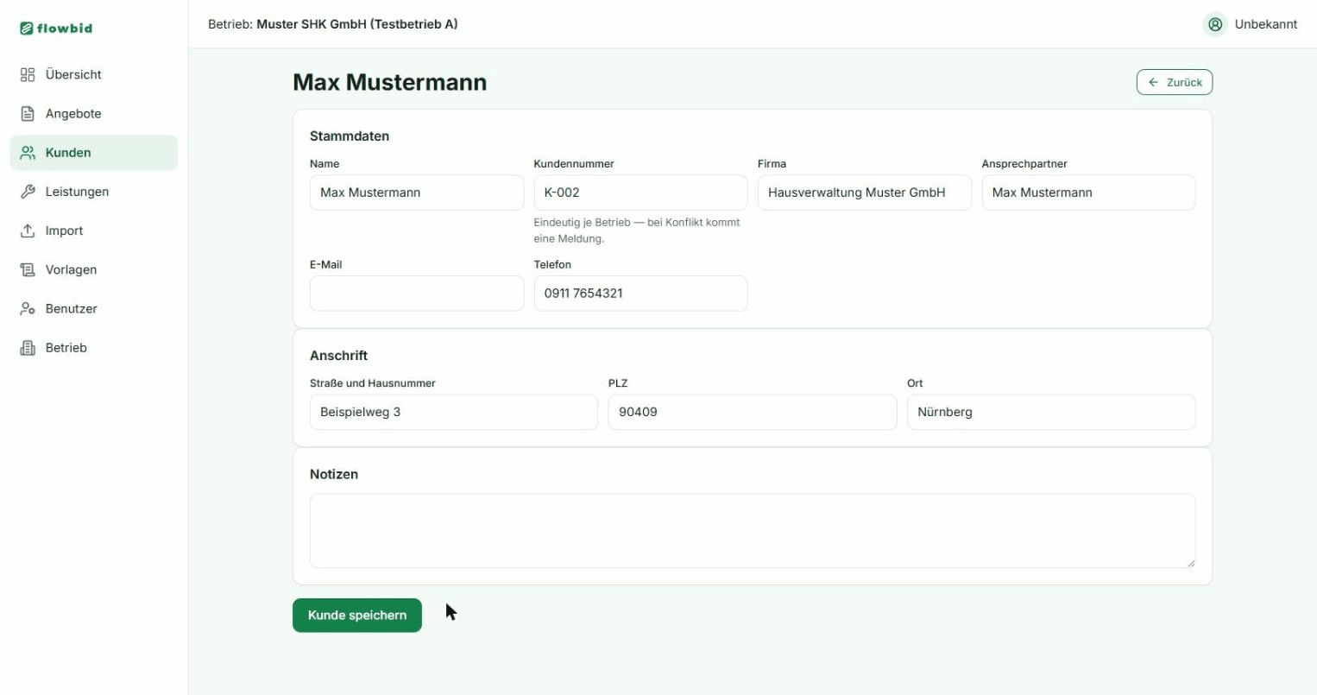Go back using the Zurück button
Viewport: 1317px width, 695px height.
[1175, 82]
